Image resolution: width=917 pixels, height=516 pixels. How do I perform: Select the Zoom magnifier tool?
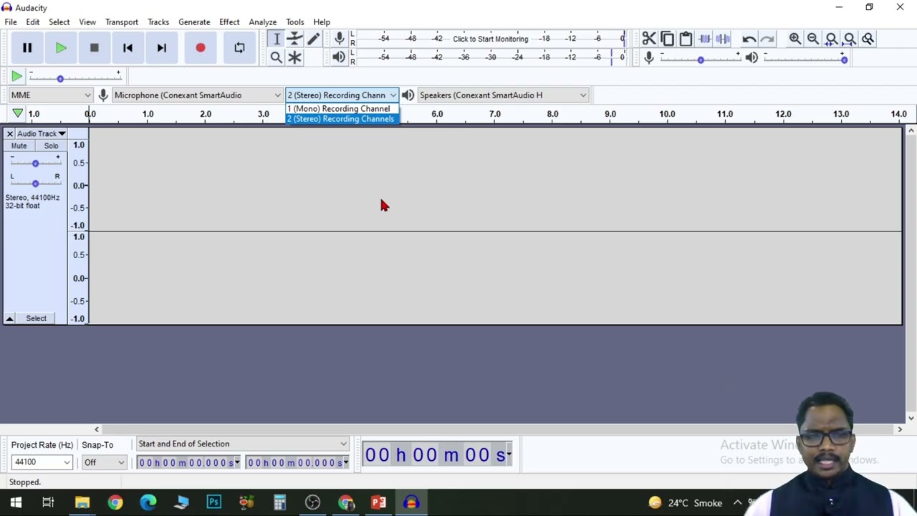click(277, 57)
